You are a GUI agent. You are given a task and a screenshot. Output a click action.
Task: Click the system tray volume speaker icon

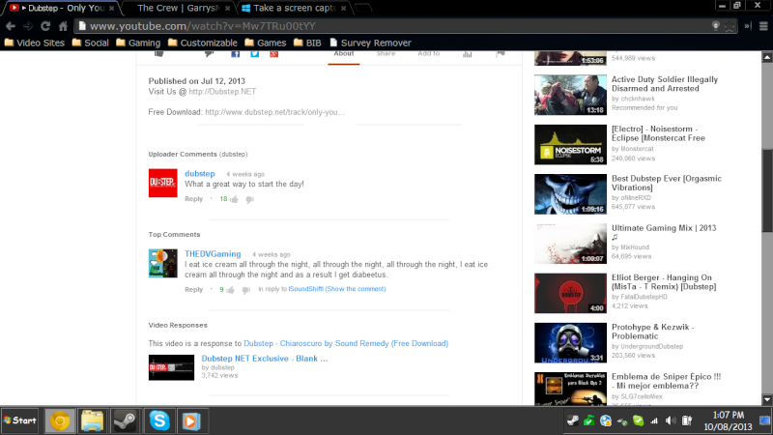pyautogui.click(x=671, y=420)
